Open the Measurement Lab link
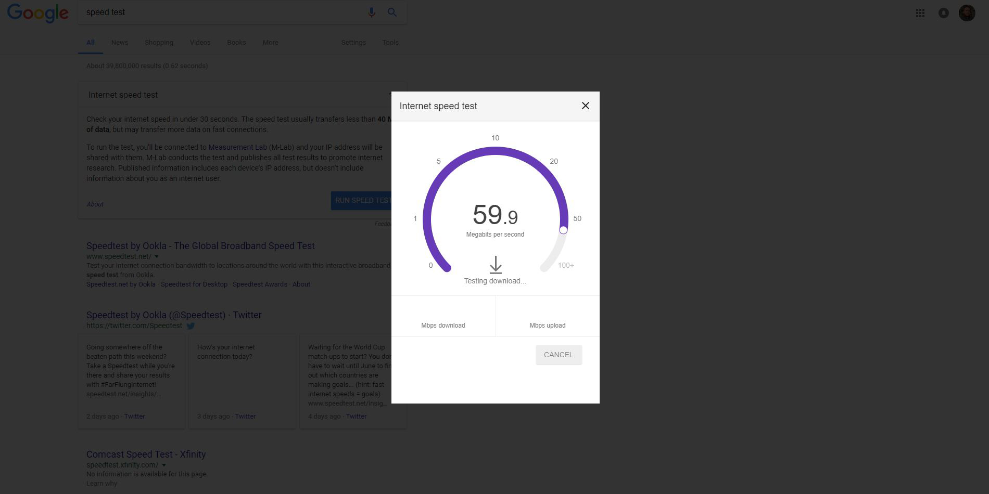Screen dimensions: 989x494 (x=237, y=147)
